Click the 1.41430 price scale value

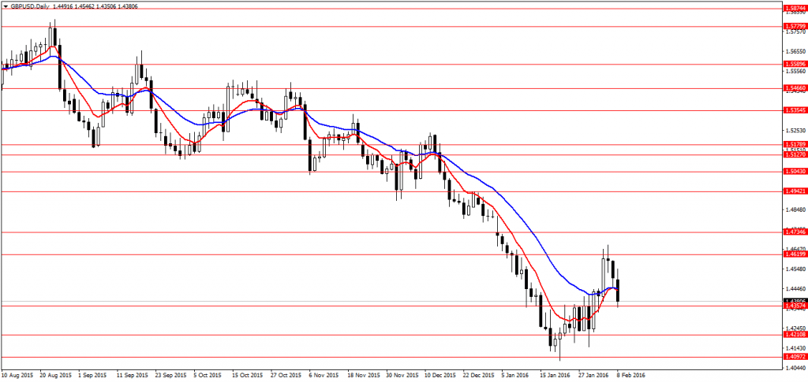pos(795,349)
